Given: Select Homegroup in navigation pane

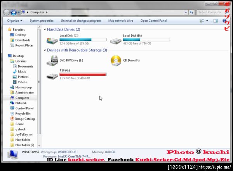Looking at the screenshot, I should [x=23, y=87].
